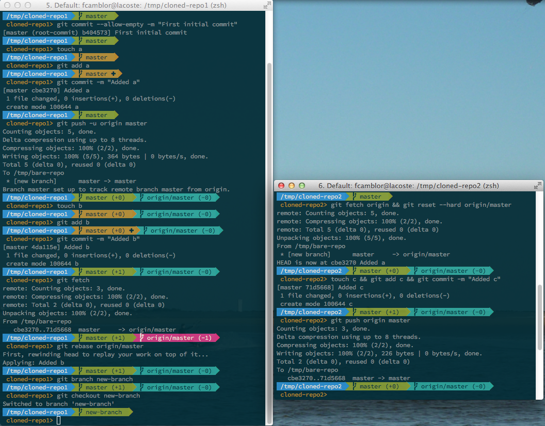
Task: Close the cloned-repo1 terminal window
Action: tap(7, 5)
